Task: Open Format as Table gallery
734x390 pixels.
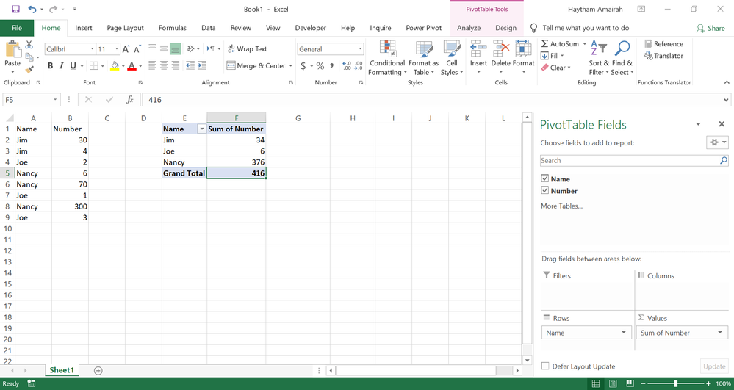Action: pyautogui.click(x=424, y=59)
